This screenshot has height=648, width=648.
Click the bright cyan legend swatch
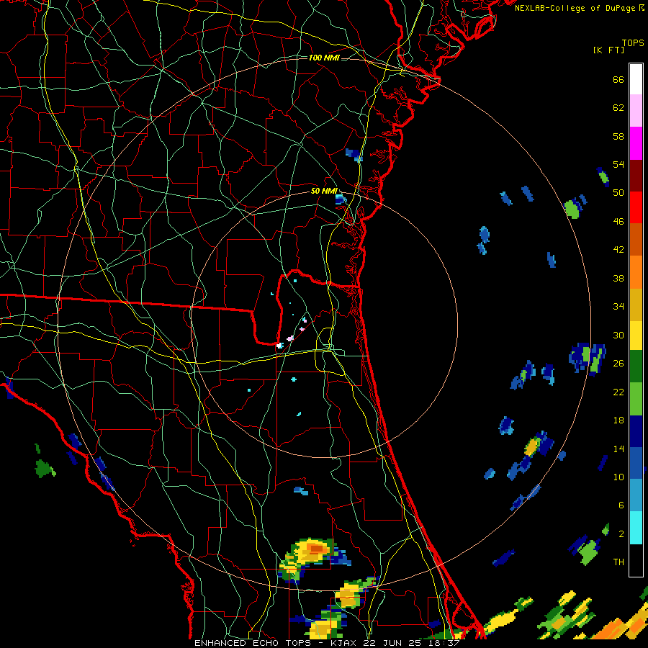tap(636, 527)
